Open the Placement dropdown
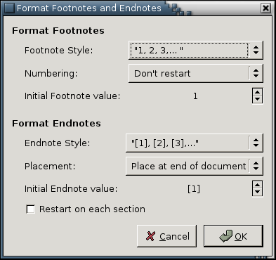The width and height of the screenshot is (276, 260). 195,166
